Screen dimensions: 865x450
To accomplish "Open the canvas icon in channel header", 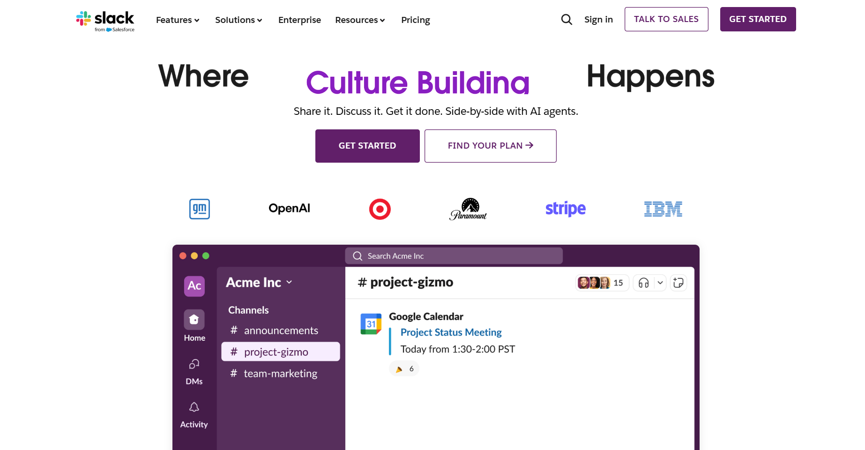I will (x=678, y=283).
